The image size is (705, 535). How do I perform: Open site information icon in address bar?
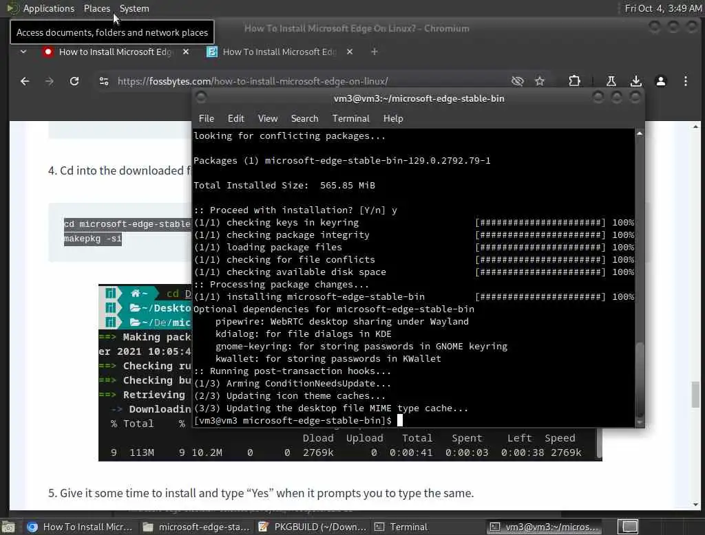point(104,81)
